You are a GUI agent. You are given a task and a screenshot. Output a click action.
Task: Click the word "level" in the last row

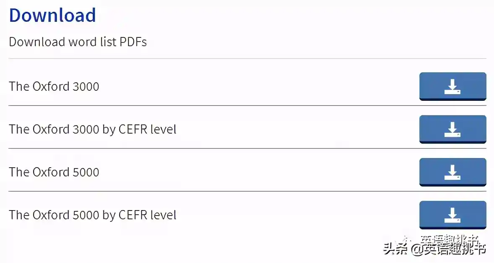163,215
